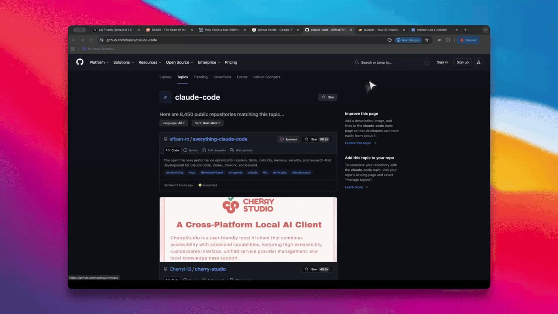Click the Search or jump to field
The height and width of the screenshot is (314, 558).
click(x=391, y=62)
